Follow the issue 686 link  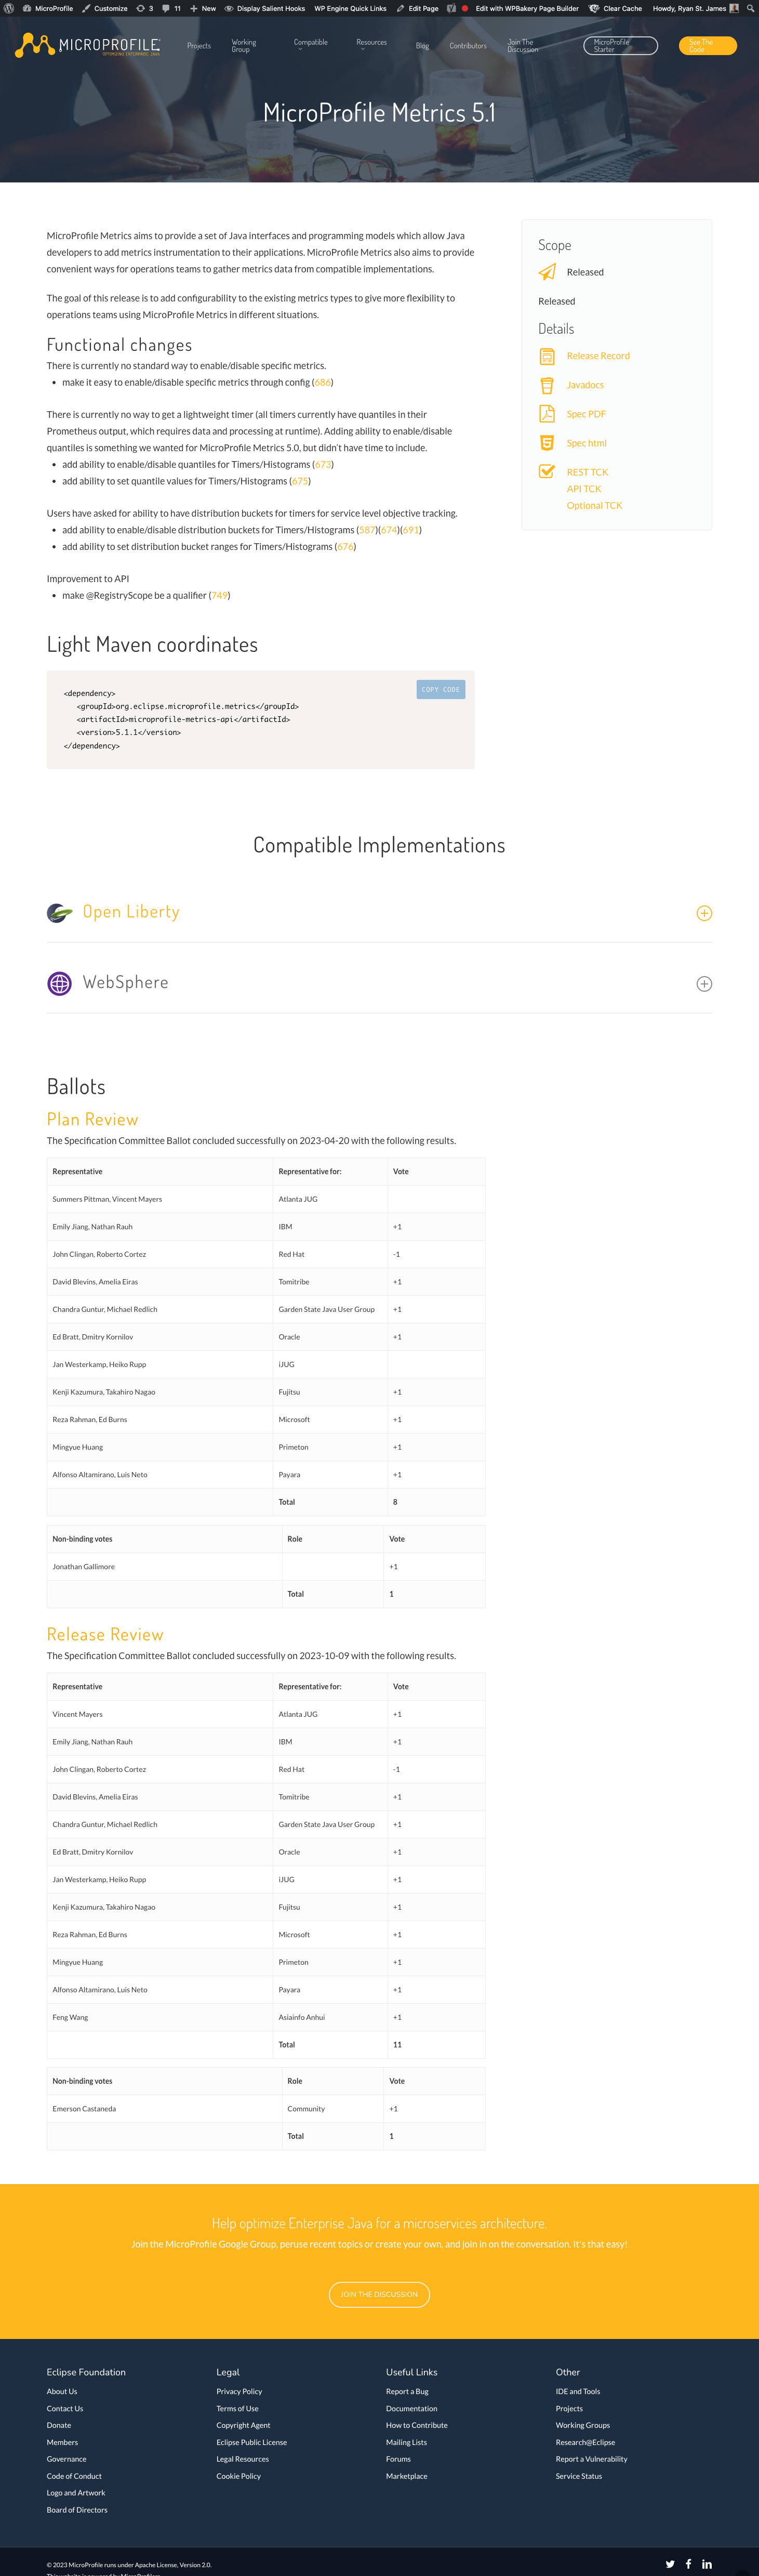point(322,383)
